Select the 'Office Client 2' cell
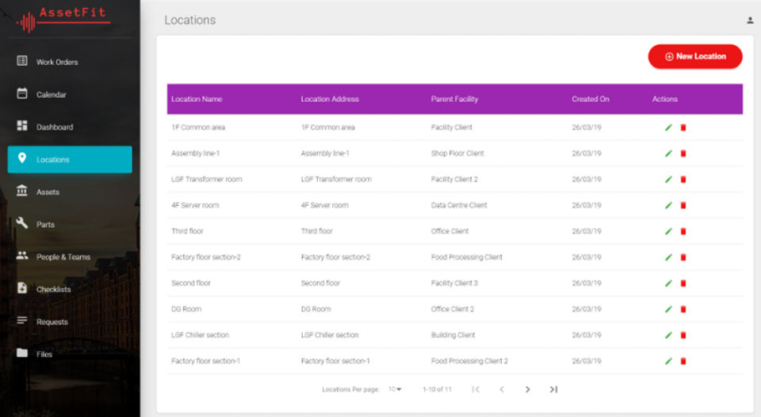The width and height of the screenshot is (761, 417). [453, 309]
